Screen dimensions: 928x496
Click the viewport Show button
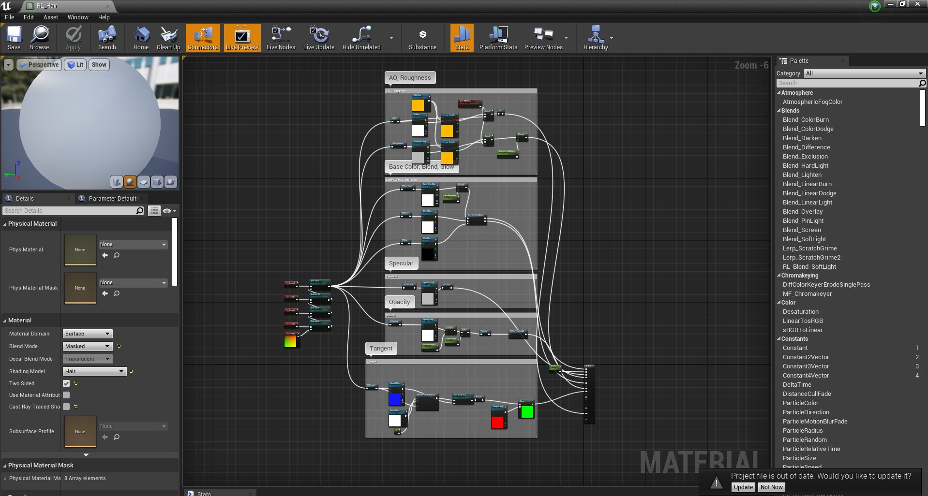[99, 65]
